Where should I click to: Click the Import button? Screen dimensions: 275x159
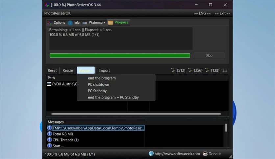[x=104, y=70]
